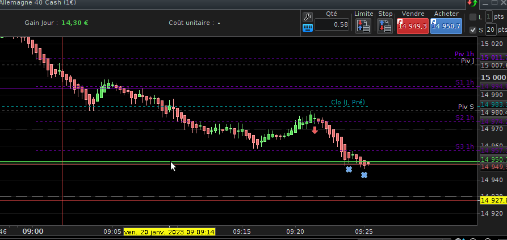This screenshot has height=240, width=507.
Task: Click the 14 920 axis price label
Action: 492,213
